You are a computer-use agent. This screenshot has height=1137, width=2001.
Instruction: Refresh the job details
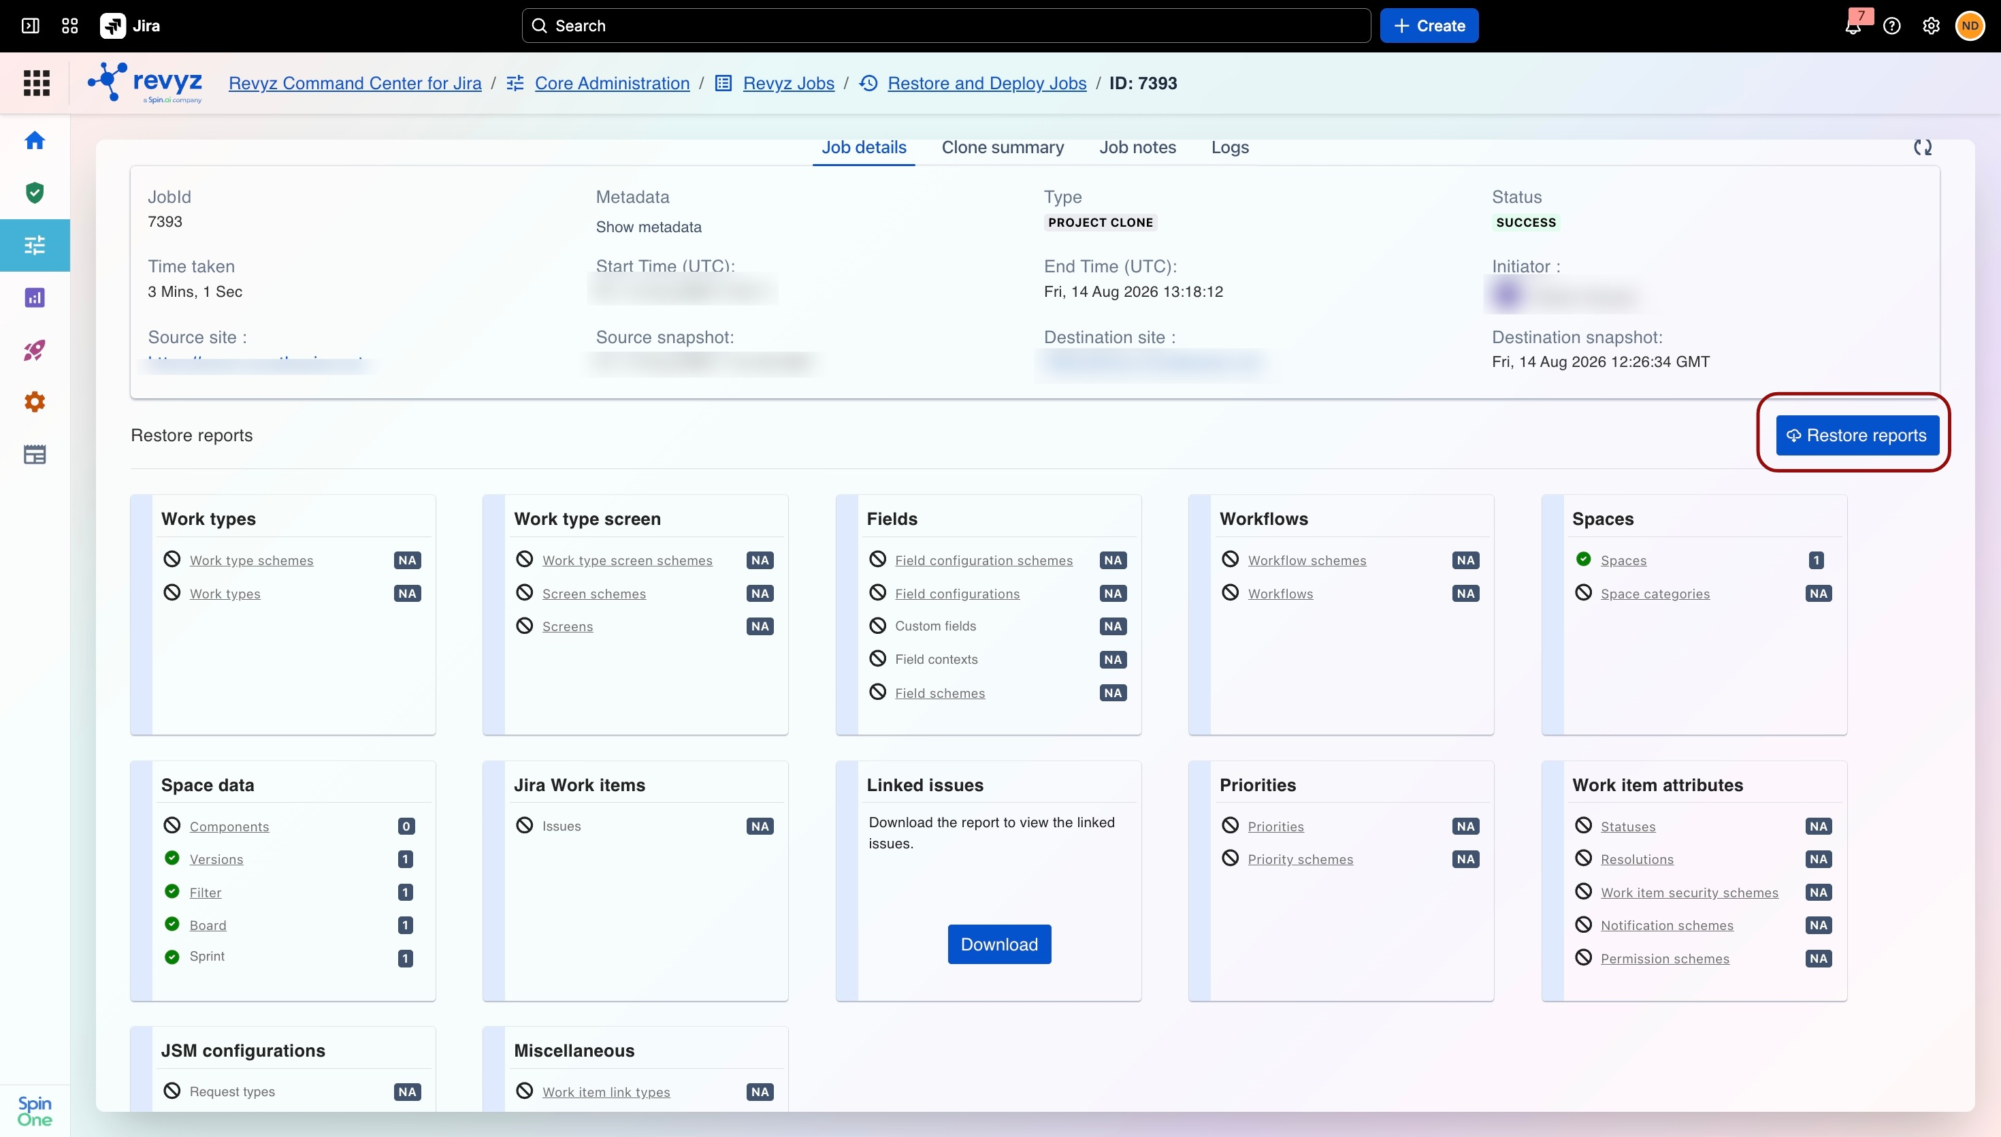coord(1923,148)
